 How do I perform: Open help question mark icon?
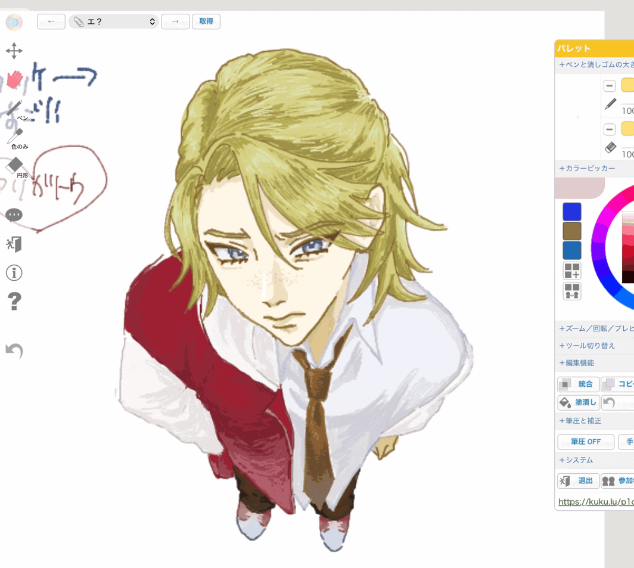pos(14,302)
